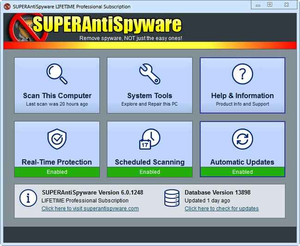Click the wrench System Tools icon

pos(150,74)
